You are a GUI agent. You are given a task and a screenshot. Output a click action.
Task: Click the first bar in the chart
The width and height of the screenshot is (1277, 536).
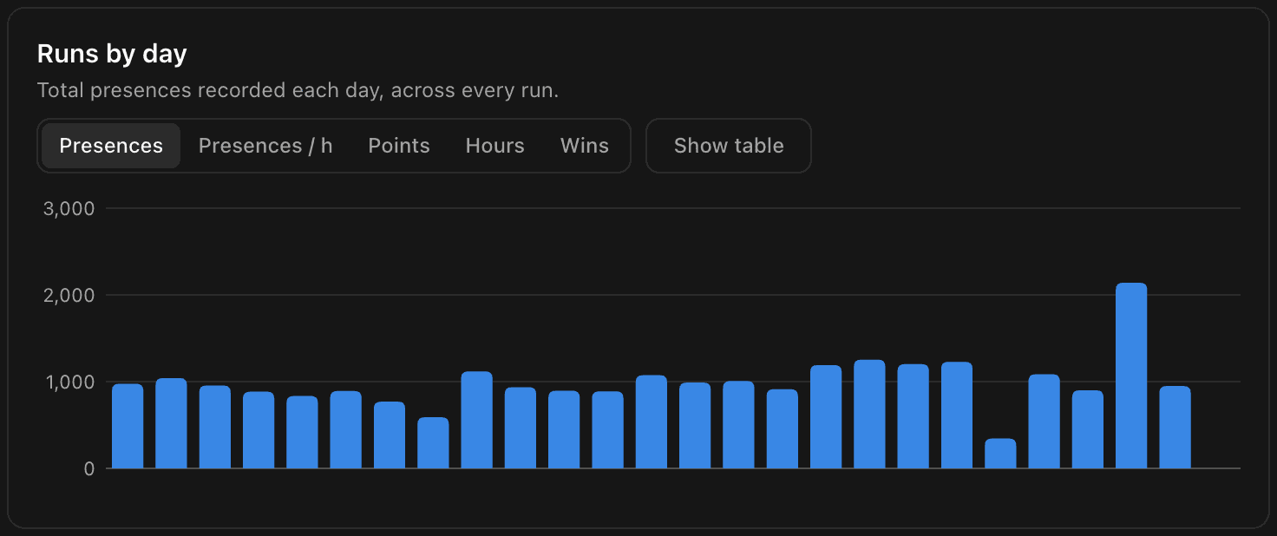point(128,426)
